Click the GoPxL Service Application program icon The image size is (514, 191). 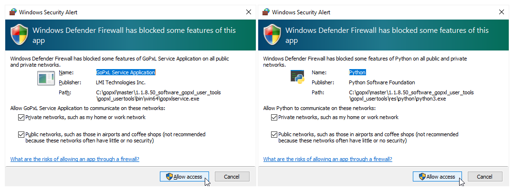point(46,78)
